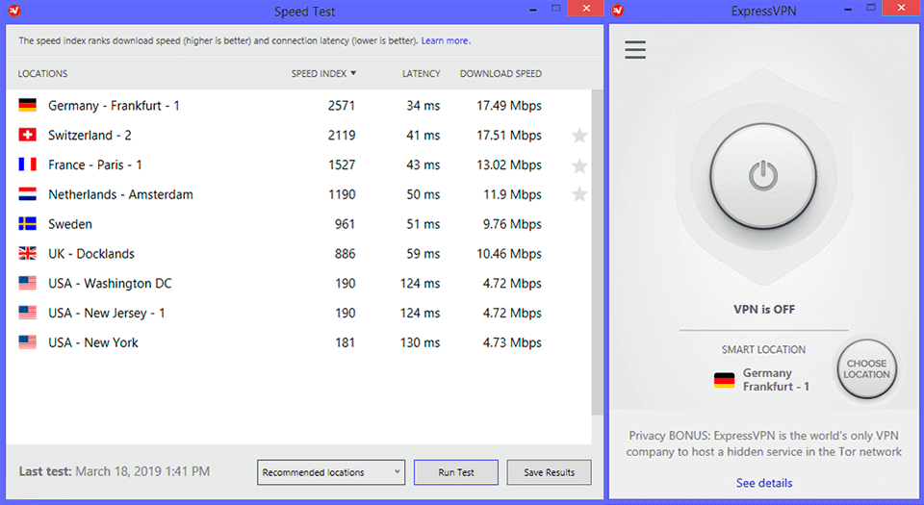Sort by the Locations column header

click(42, 73)
